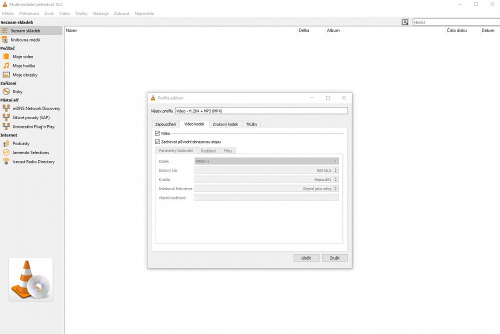Viewport: 500px width, 334px height.
Task: Click the Název profilu text field
Action: coord(261,111)
